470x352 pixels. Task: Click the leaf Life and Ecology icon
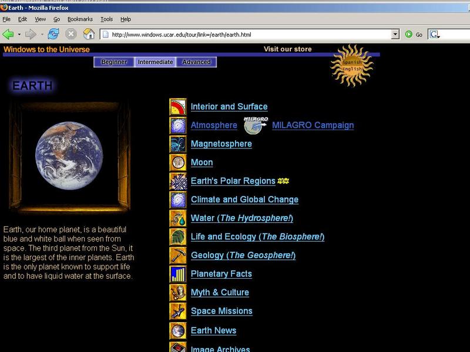click(x=178, y=237)
